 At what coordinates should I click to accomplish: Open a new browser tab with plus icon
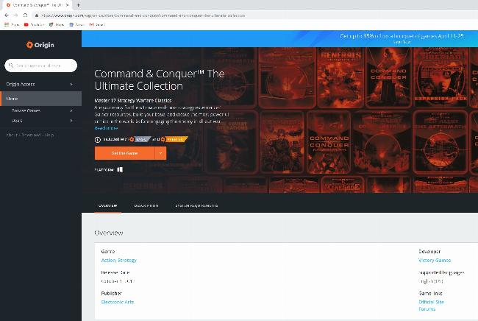tap(79, 5)
